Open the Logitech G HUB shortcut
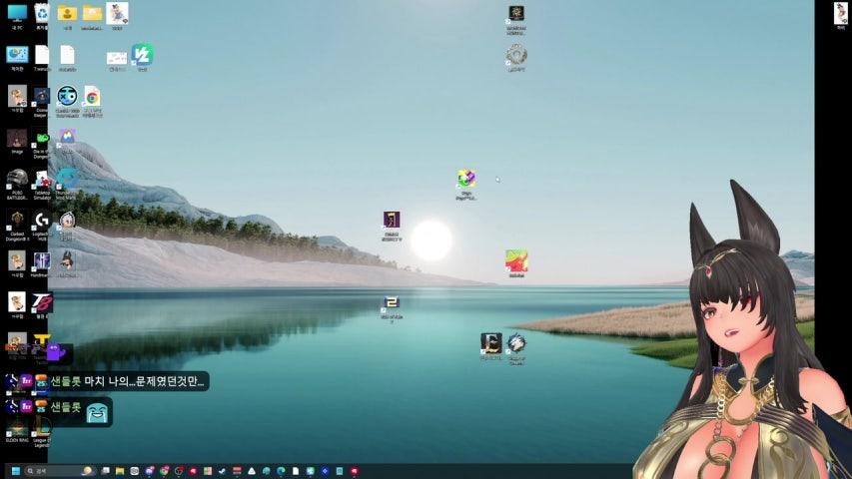Screen dimensions: 852x479 tap(42, 225)
